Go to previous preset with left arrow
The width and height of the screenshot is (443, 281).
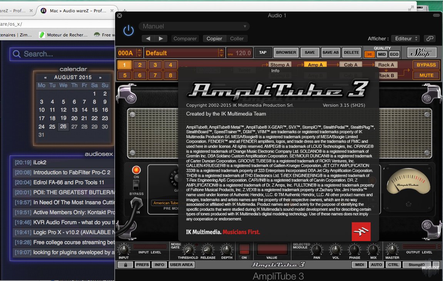pos(148,39)
